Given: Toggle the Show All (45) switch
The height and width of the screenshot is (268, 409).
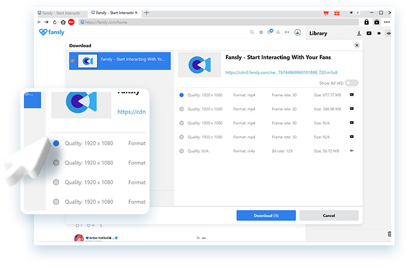Looking at the screenshot, I should [352, 83].
